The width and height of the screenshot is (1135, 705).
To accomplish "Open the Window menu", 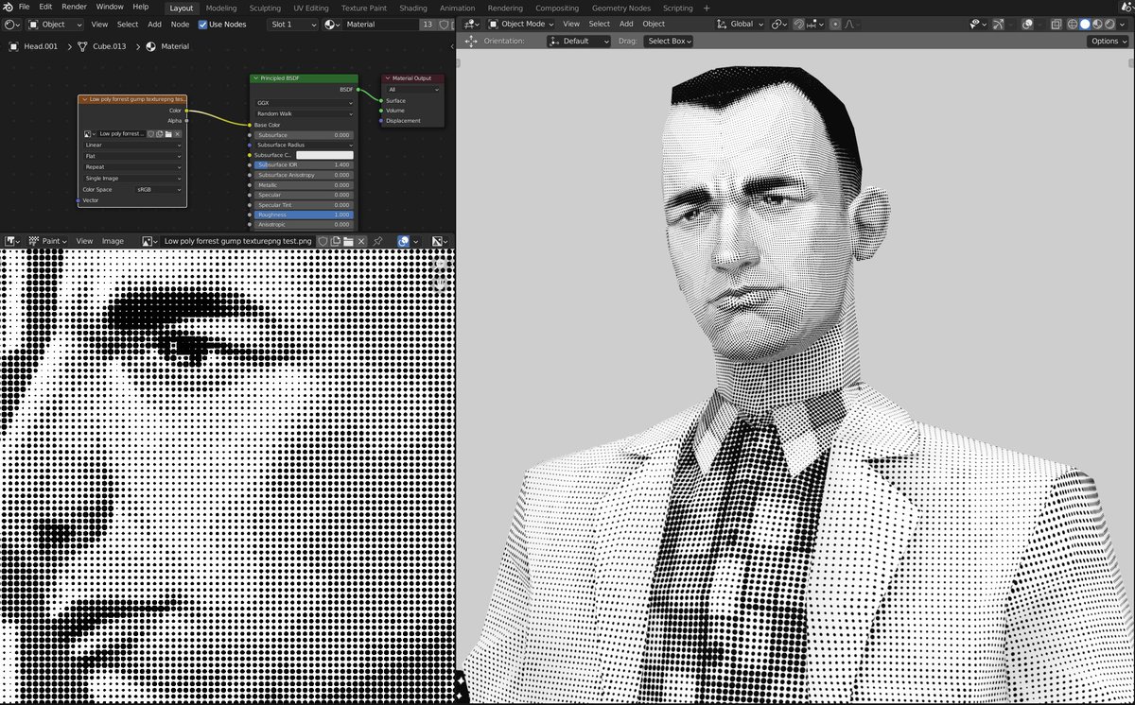I will click(x=110, y=7).
